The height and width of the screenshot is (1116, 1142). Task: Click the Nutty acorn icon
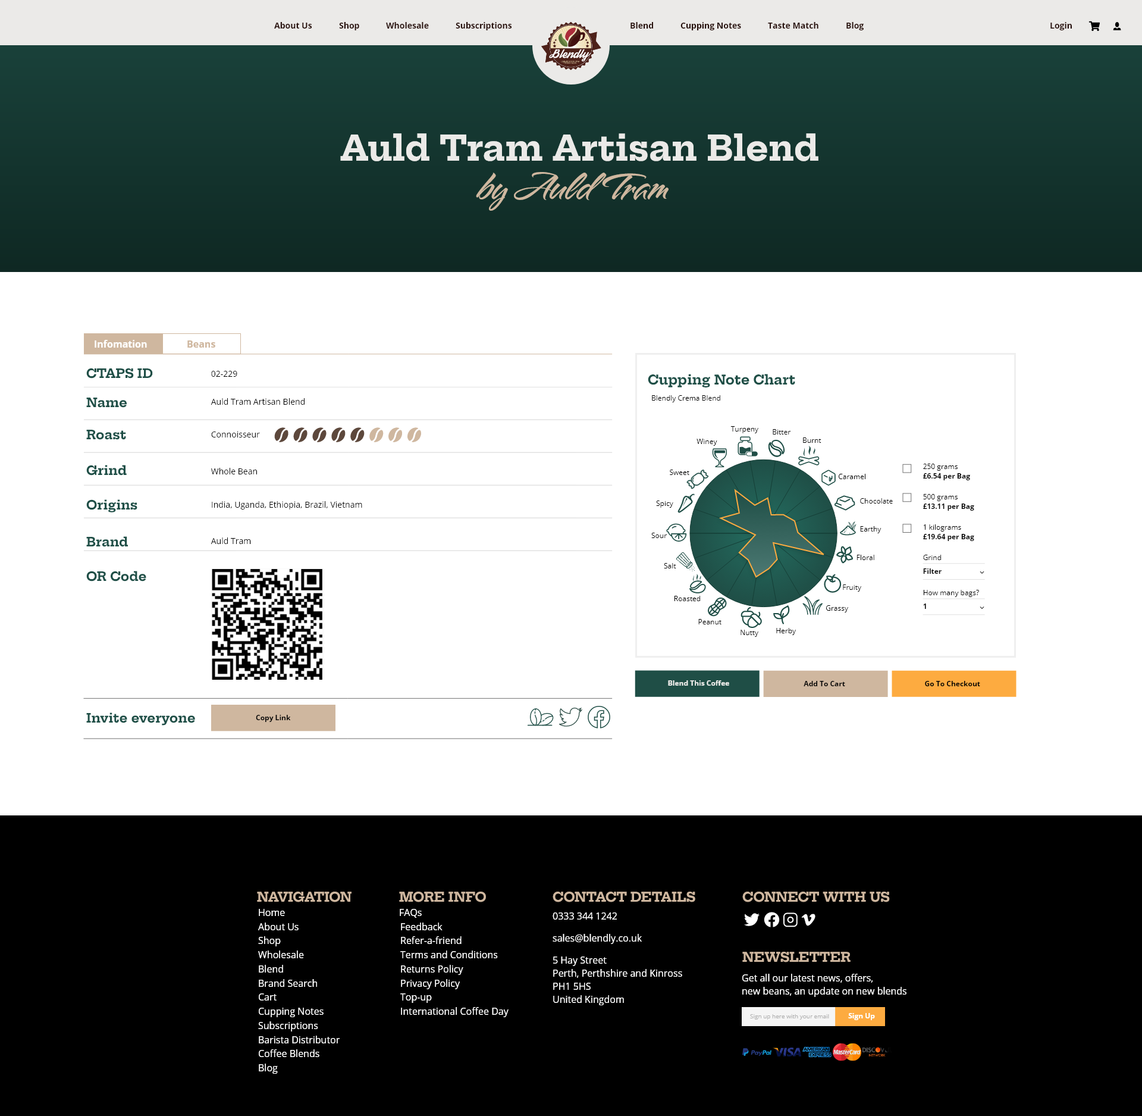click(751, 617)
